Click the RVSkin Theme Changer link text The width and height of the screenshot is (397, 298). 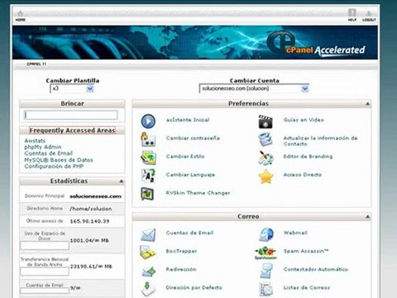[198, 193]
